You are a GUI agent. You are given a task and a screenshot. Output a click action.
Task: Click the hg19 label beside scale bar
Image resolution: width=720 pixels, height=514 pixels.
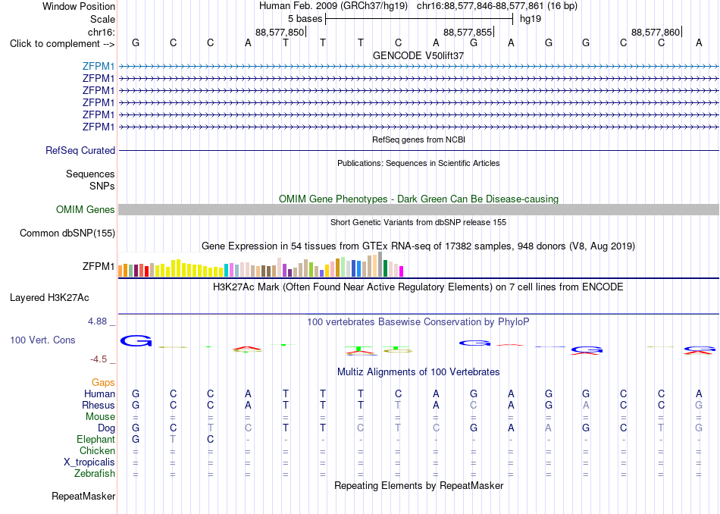531,19
